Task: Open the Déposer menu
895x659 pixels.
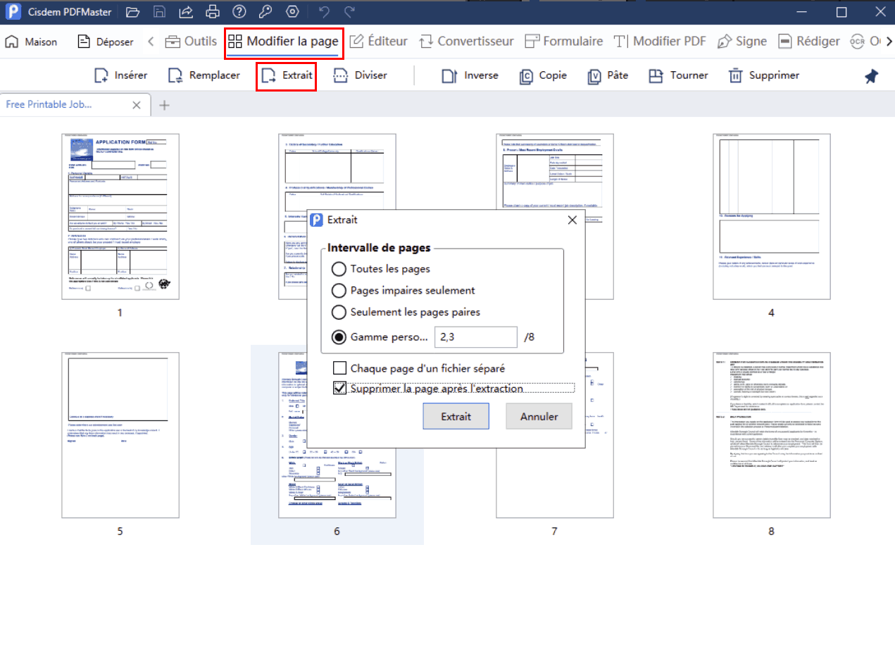Action: pos(106,42)
